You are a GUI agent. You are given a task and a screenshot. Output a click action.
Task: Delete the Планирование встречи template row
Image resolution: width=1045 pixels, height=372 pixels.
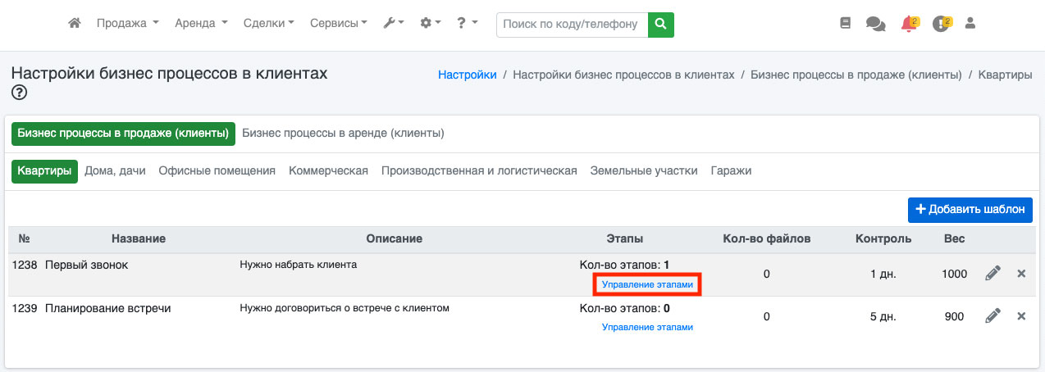click(x=1021, y=316)
